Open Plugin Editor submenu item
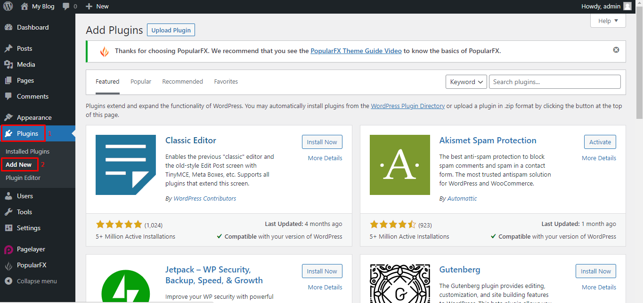 coord(23,178)
